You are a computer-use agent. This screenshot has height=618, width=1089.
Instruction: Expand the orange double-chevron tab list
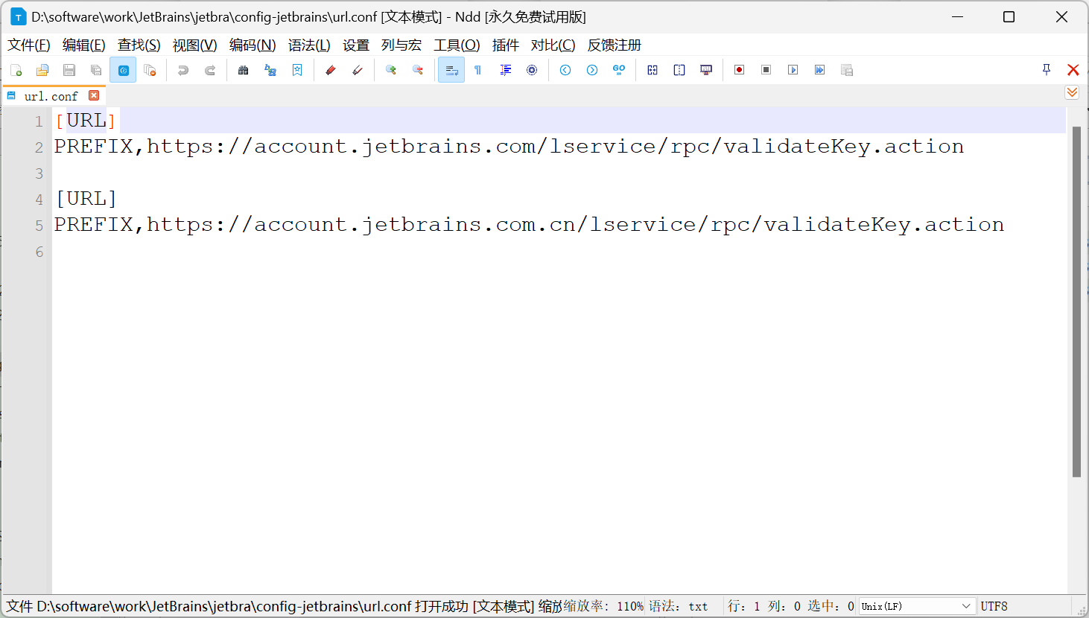(1072, 92)
